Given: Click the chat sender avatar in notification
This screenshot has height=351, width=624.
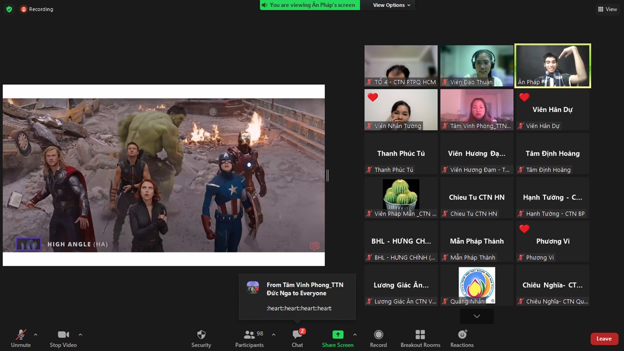Looking at the screenshot, I should click(253, 287).
